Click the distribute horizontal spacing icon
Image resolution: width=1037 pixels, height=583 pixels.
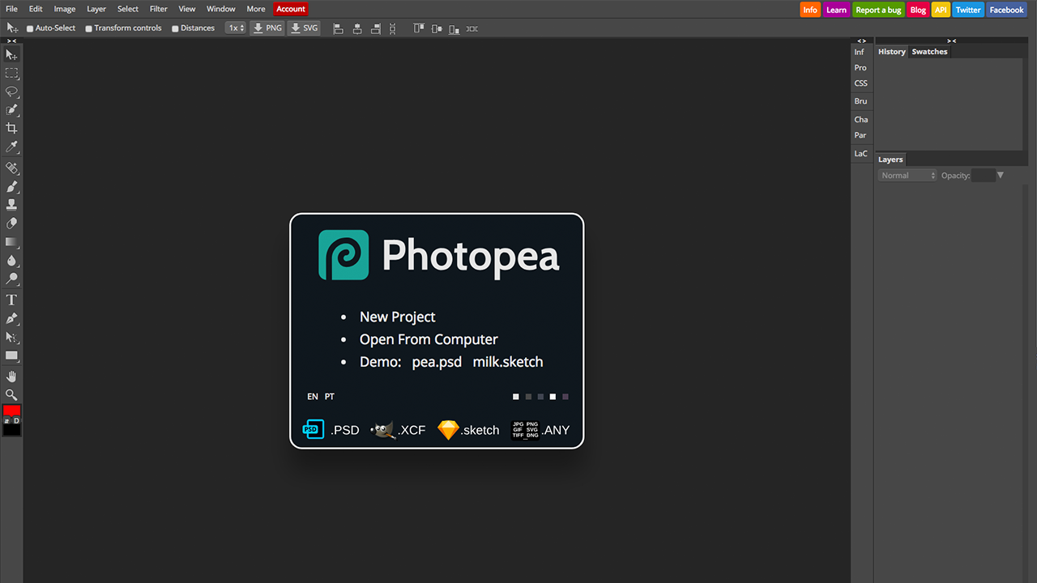[472, 28]
